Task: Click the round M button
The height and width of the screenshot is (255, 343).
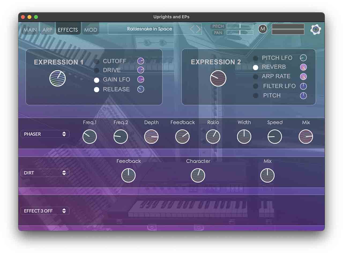Action: coord(263,29)
